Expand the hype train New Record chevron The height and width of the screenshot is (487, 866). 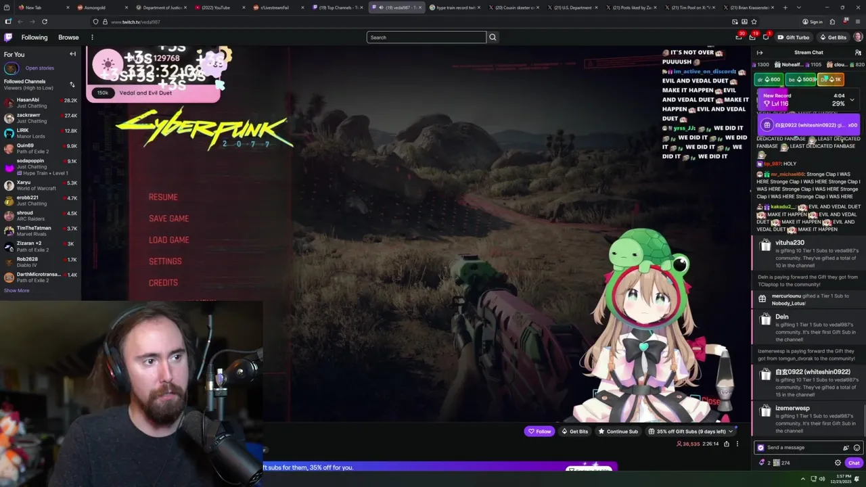click(852, 99)
